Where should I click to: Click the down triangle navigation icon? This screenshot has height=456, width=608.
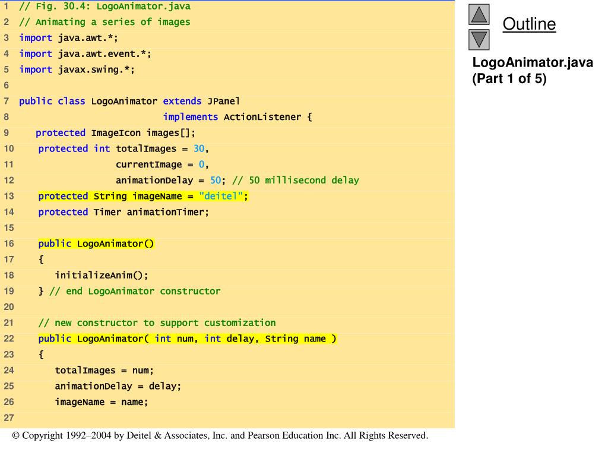(479, 40)
